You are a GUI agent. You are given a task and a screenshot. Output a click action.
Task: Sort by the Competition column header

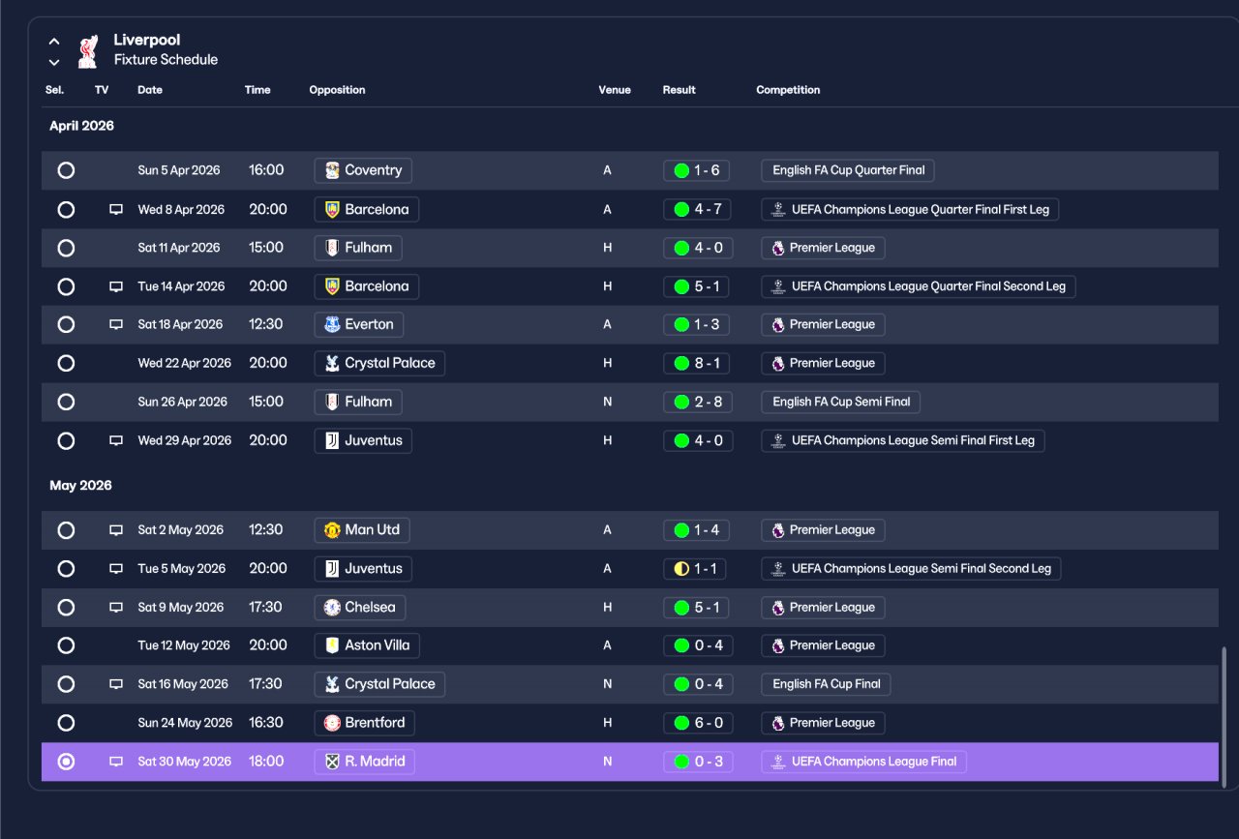788,90
